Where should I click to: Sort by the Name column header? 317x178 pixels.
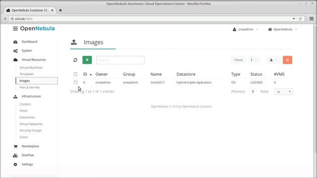156,74
